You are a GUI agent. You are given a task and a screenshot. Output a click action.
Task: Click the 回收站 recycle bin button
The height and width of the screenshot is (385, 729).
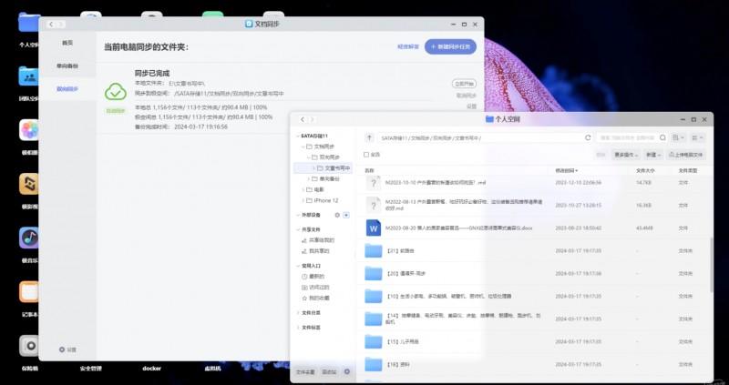(x=329, y=372)
